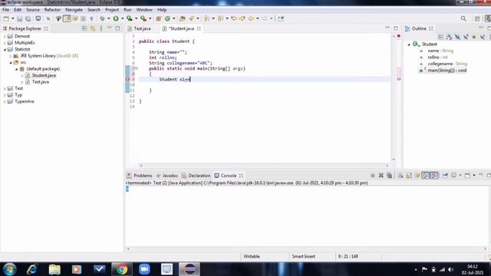Expand JRE System Library node
Image resolution: width=491 pixels, height=276 pixels.
(11, 56)
